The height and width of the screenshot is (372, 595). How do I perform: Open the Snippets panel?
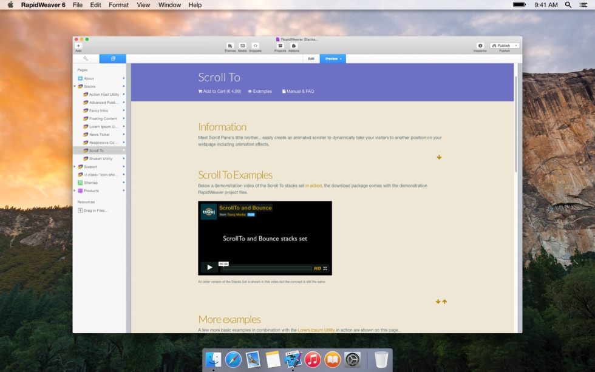(x=256, y=46)
